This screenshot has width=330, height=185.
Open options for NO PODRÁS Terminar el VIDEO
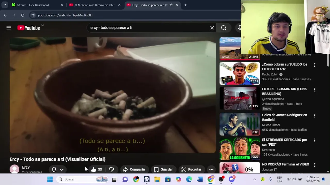(315, 165)
